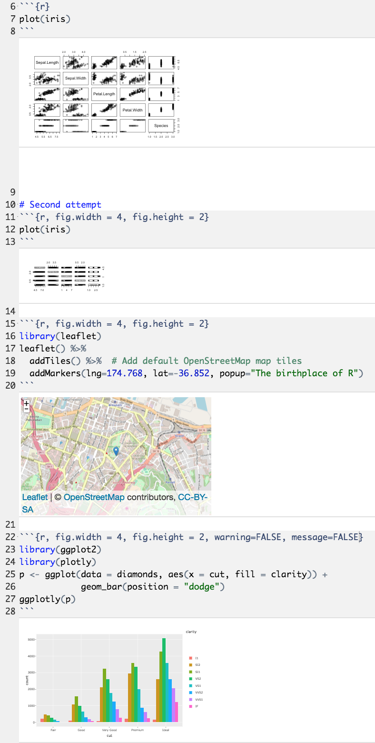
Task: Click the 'Species' panel in iris plot
Action: point(161,126)
